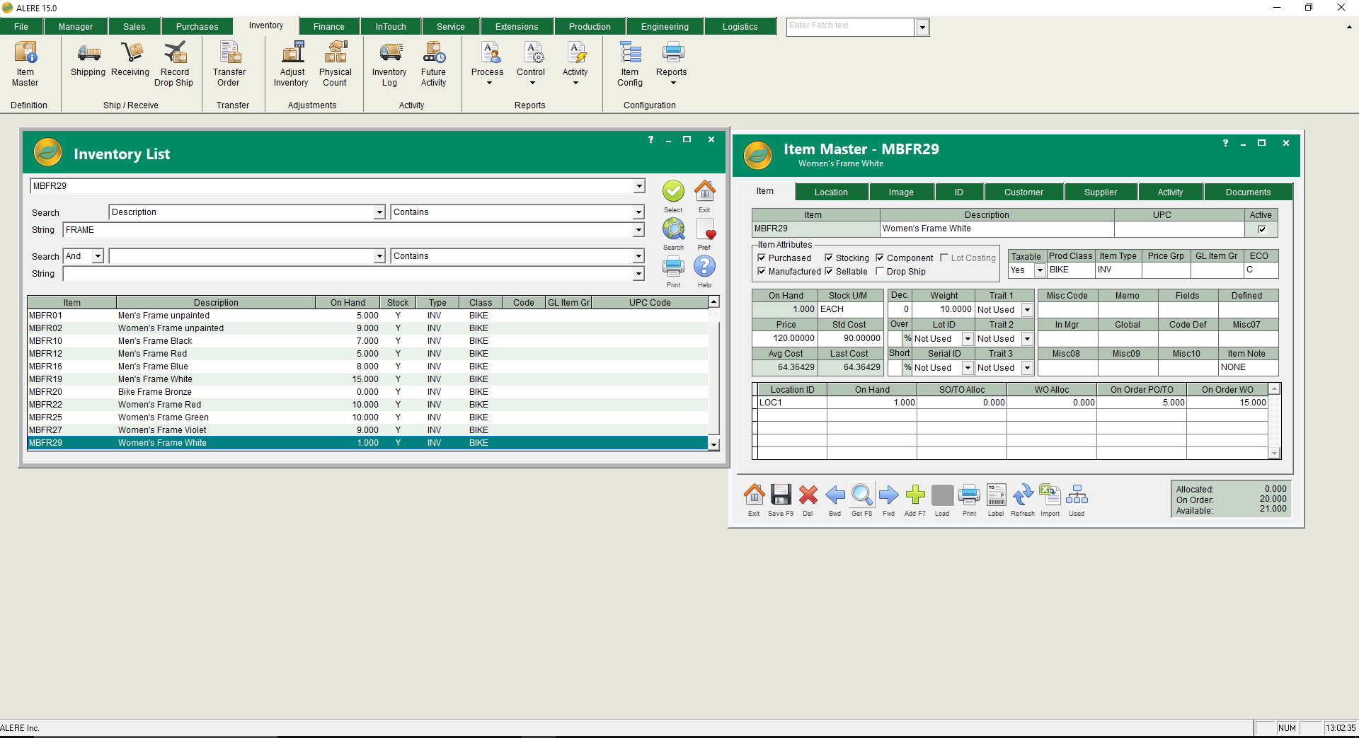Click the green Select checkmark icon
The height and width of the screenshot is (738, 1359).
(673, 191)
